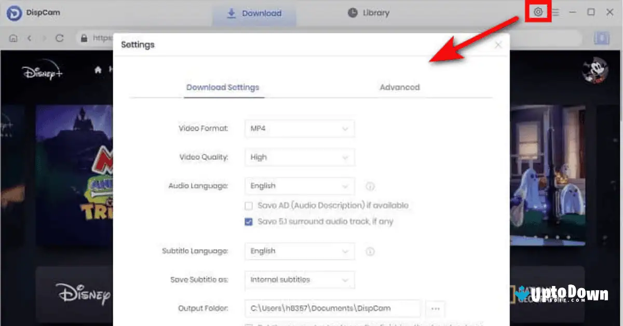Enable Save AD Audio Description if available

click(x=249, y=206)
